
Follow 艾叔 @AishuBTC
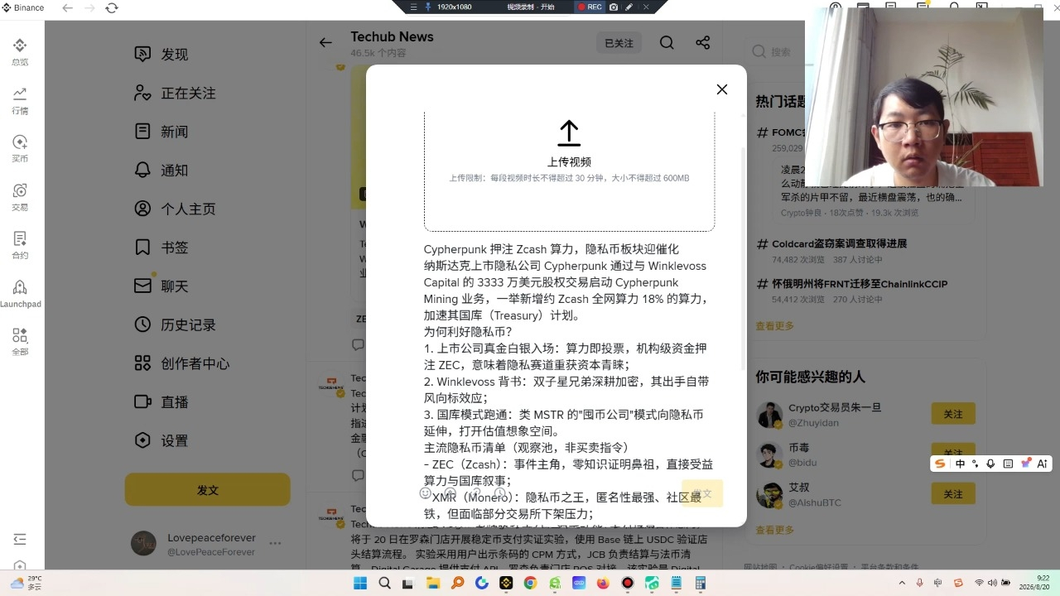coord(953,494)
